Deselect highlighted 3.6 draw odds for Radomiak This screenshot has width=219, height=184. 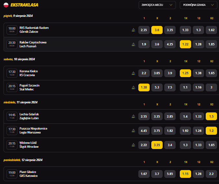[157, 30]
